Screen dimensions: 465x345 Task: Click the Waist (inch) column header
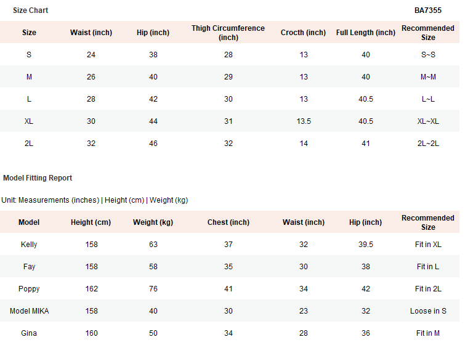click(91, 33)
